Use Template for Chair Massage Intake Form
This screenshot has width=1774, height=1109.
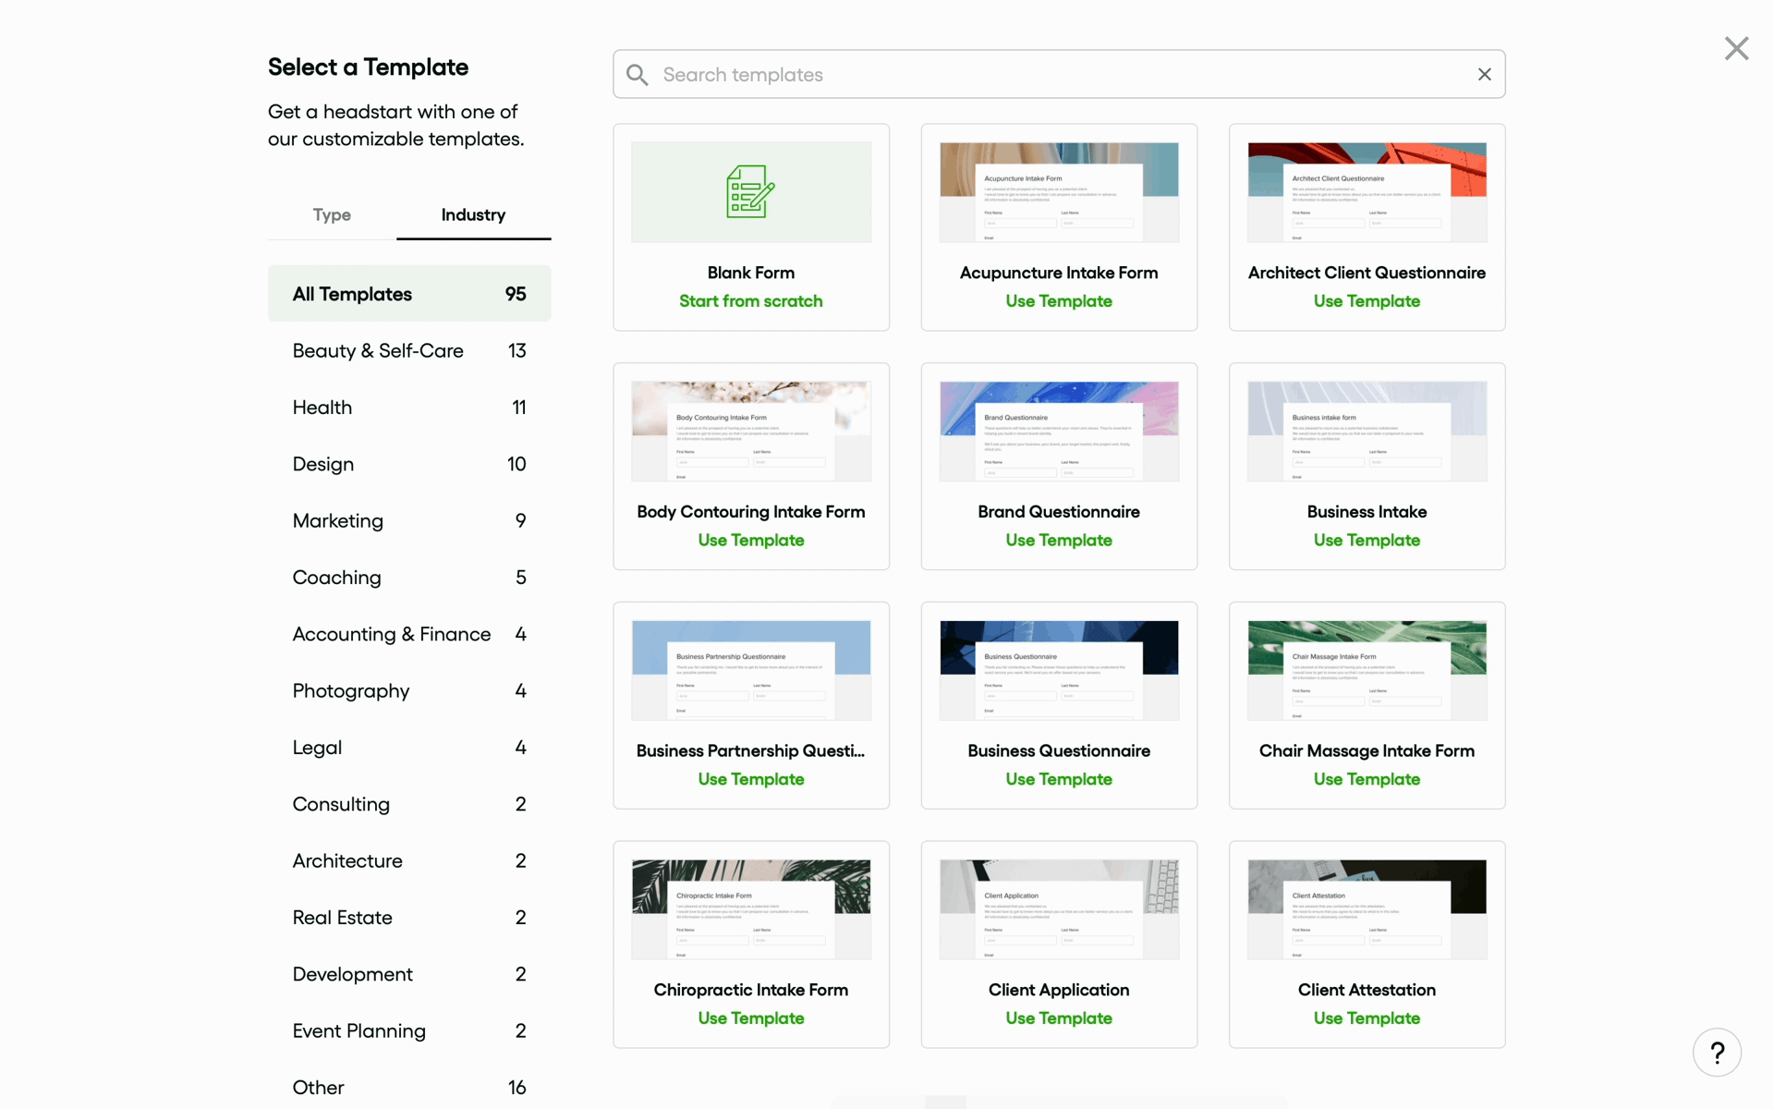(1367, 779)
